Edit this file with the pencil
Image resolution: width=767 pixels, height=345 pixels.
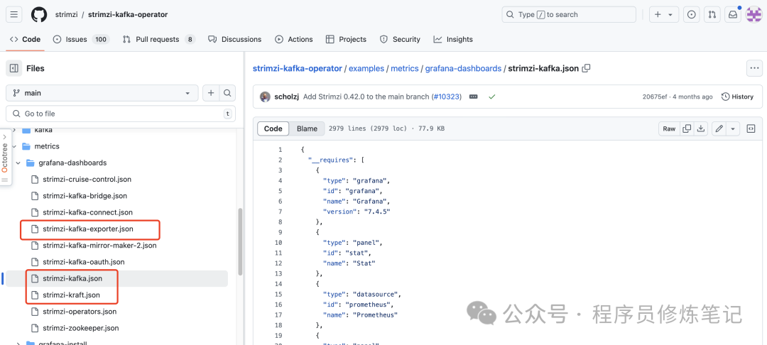719,128
